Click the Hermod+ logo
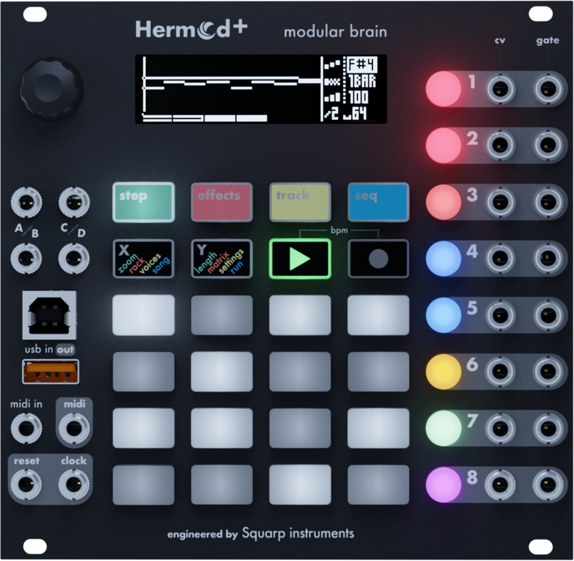The width and height of the screenshot is (574, 561). tap(191, 29)
